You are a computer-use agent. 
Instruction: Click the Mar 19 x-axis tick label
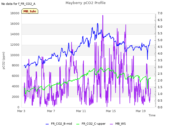click(141, 111)
